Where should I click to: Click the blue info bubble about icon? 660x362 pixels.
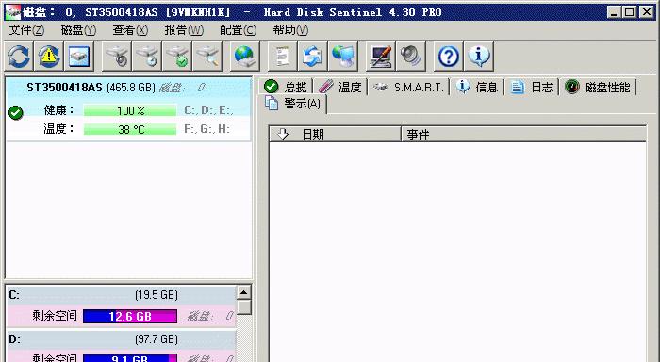[x=479, y=56]
